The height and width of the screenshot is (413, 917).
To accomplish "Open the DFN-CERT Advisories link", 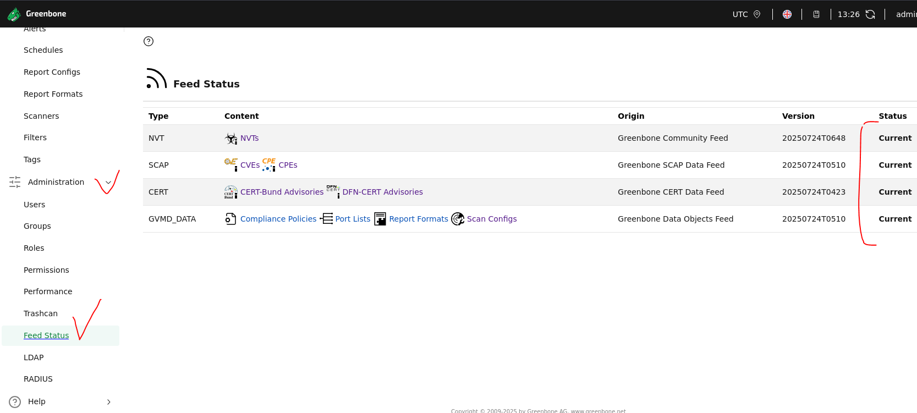I will tap(382, 192).
